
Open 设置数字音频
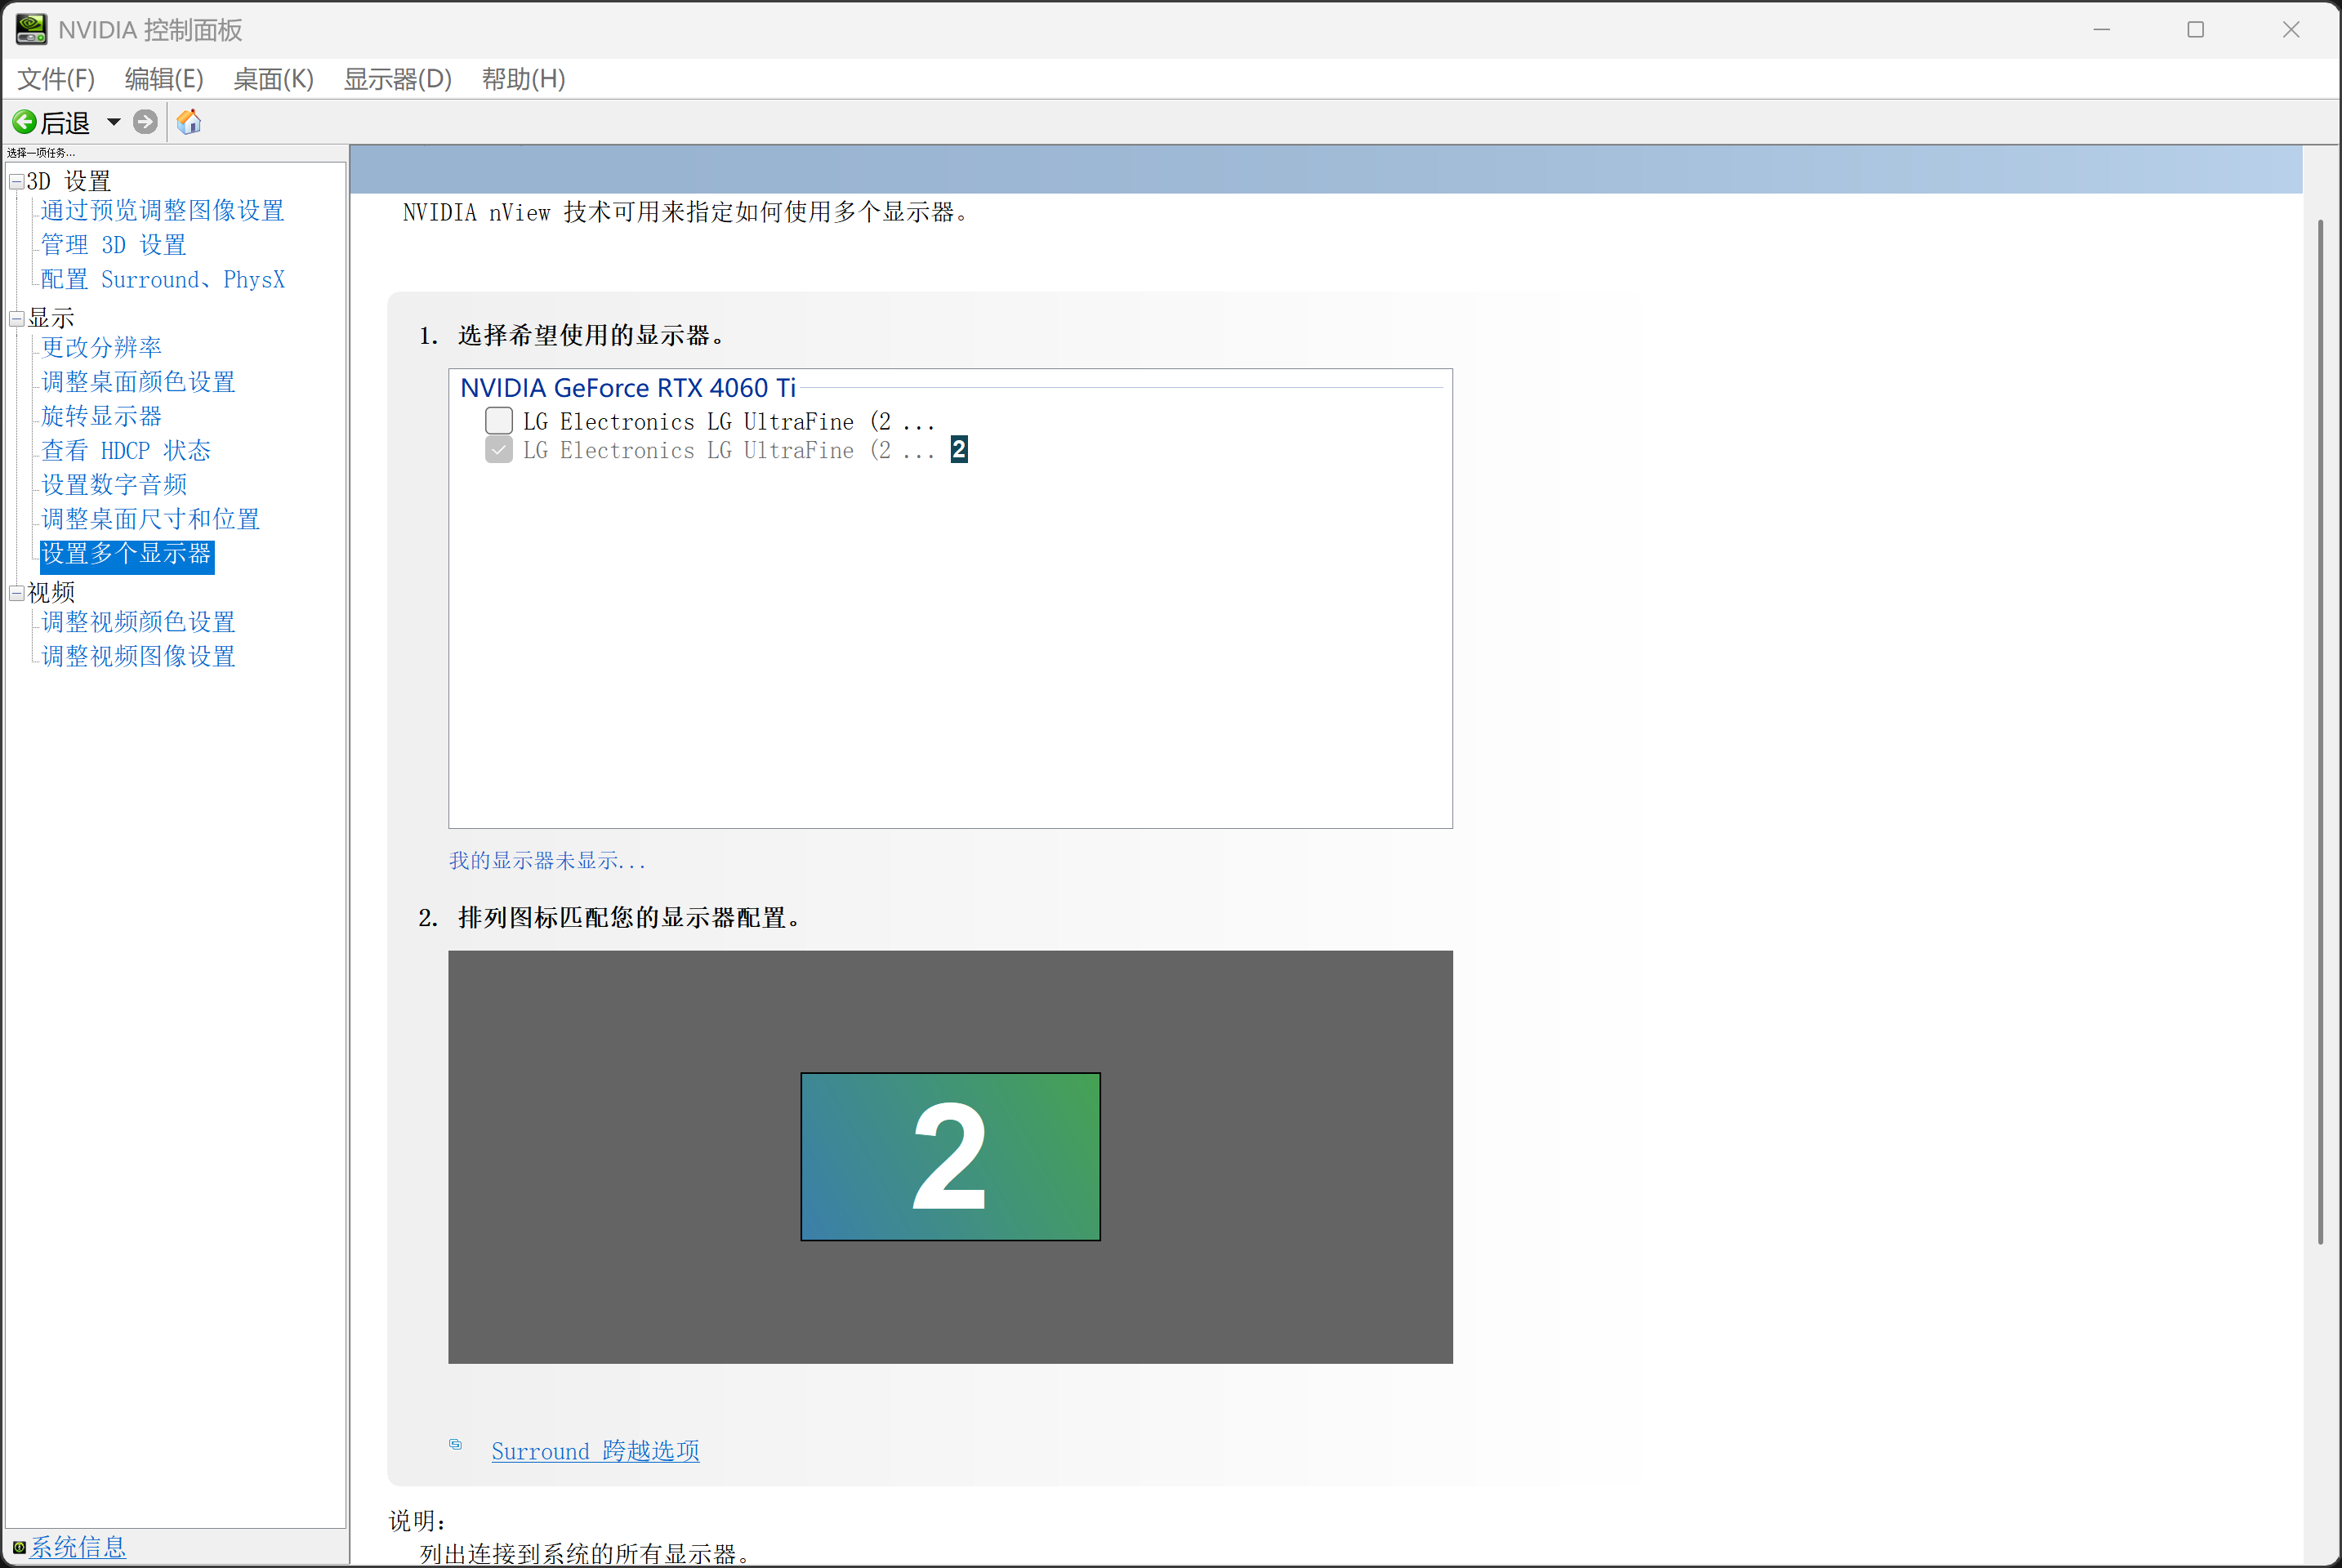pyautogui.click(x=114, y=485)
